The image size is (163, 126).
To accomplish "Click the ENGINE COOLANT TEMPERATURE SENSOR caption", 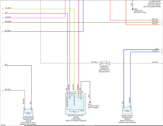I will (127, 117).
